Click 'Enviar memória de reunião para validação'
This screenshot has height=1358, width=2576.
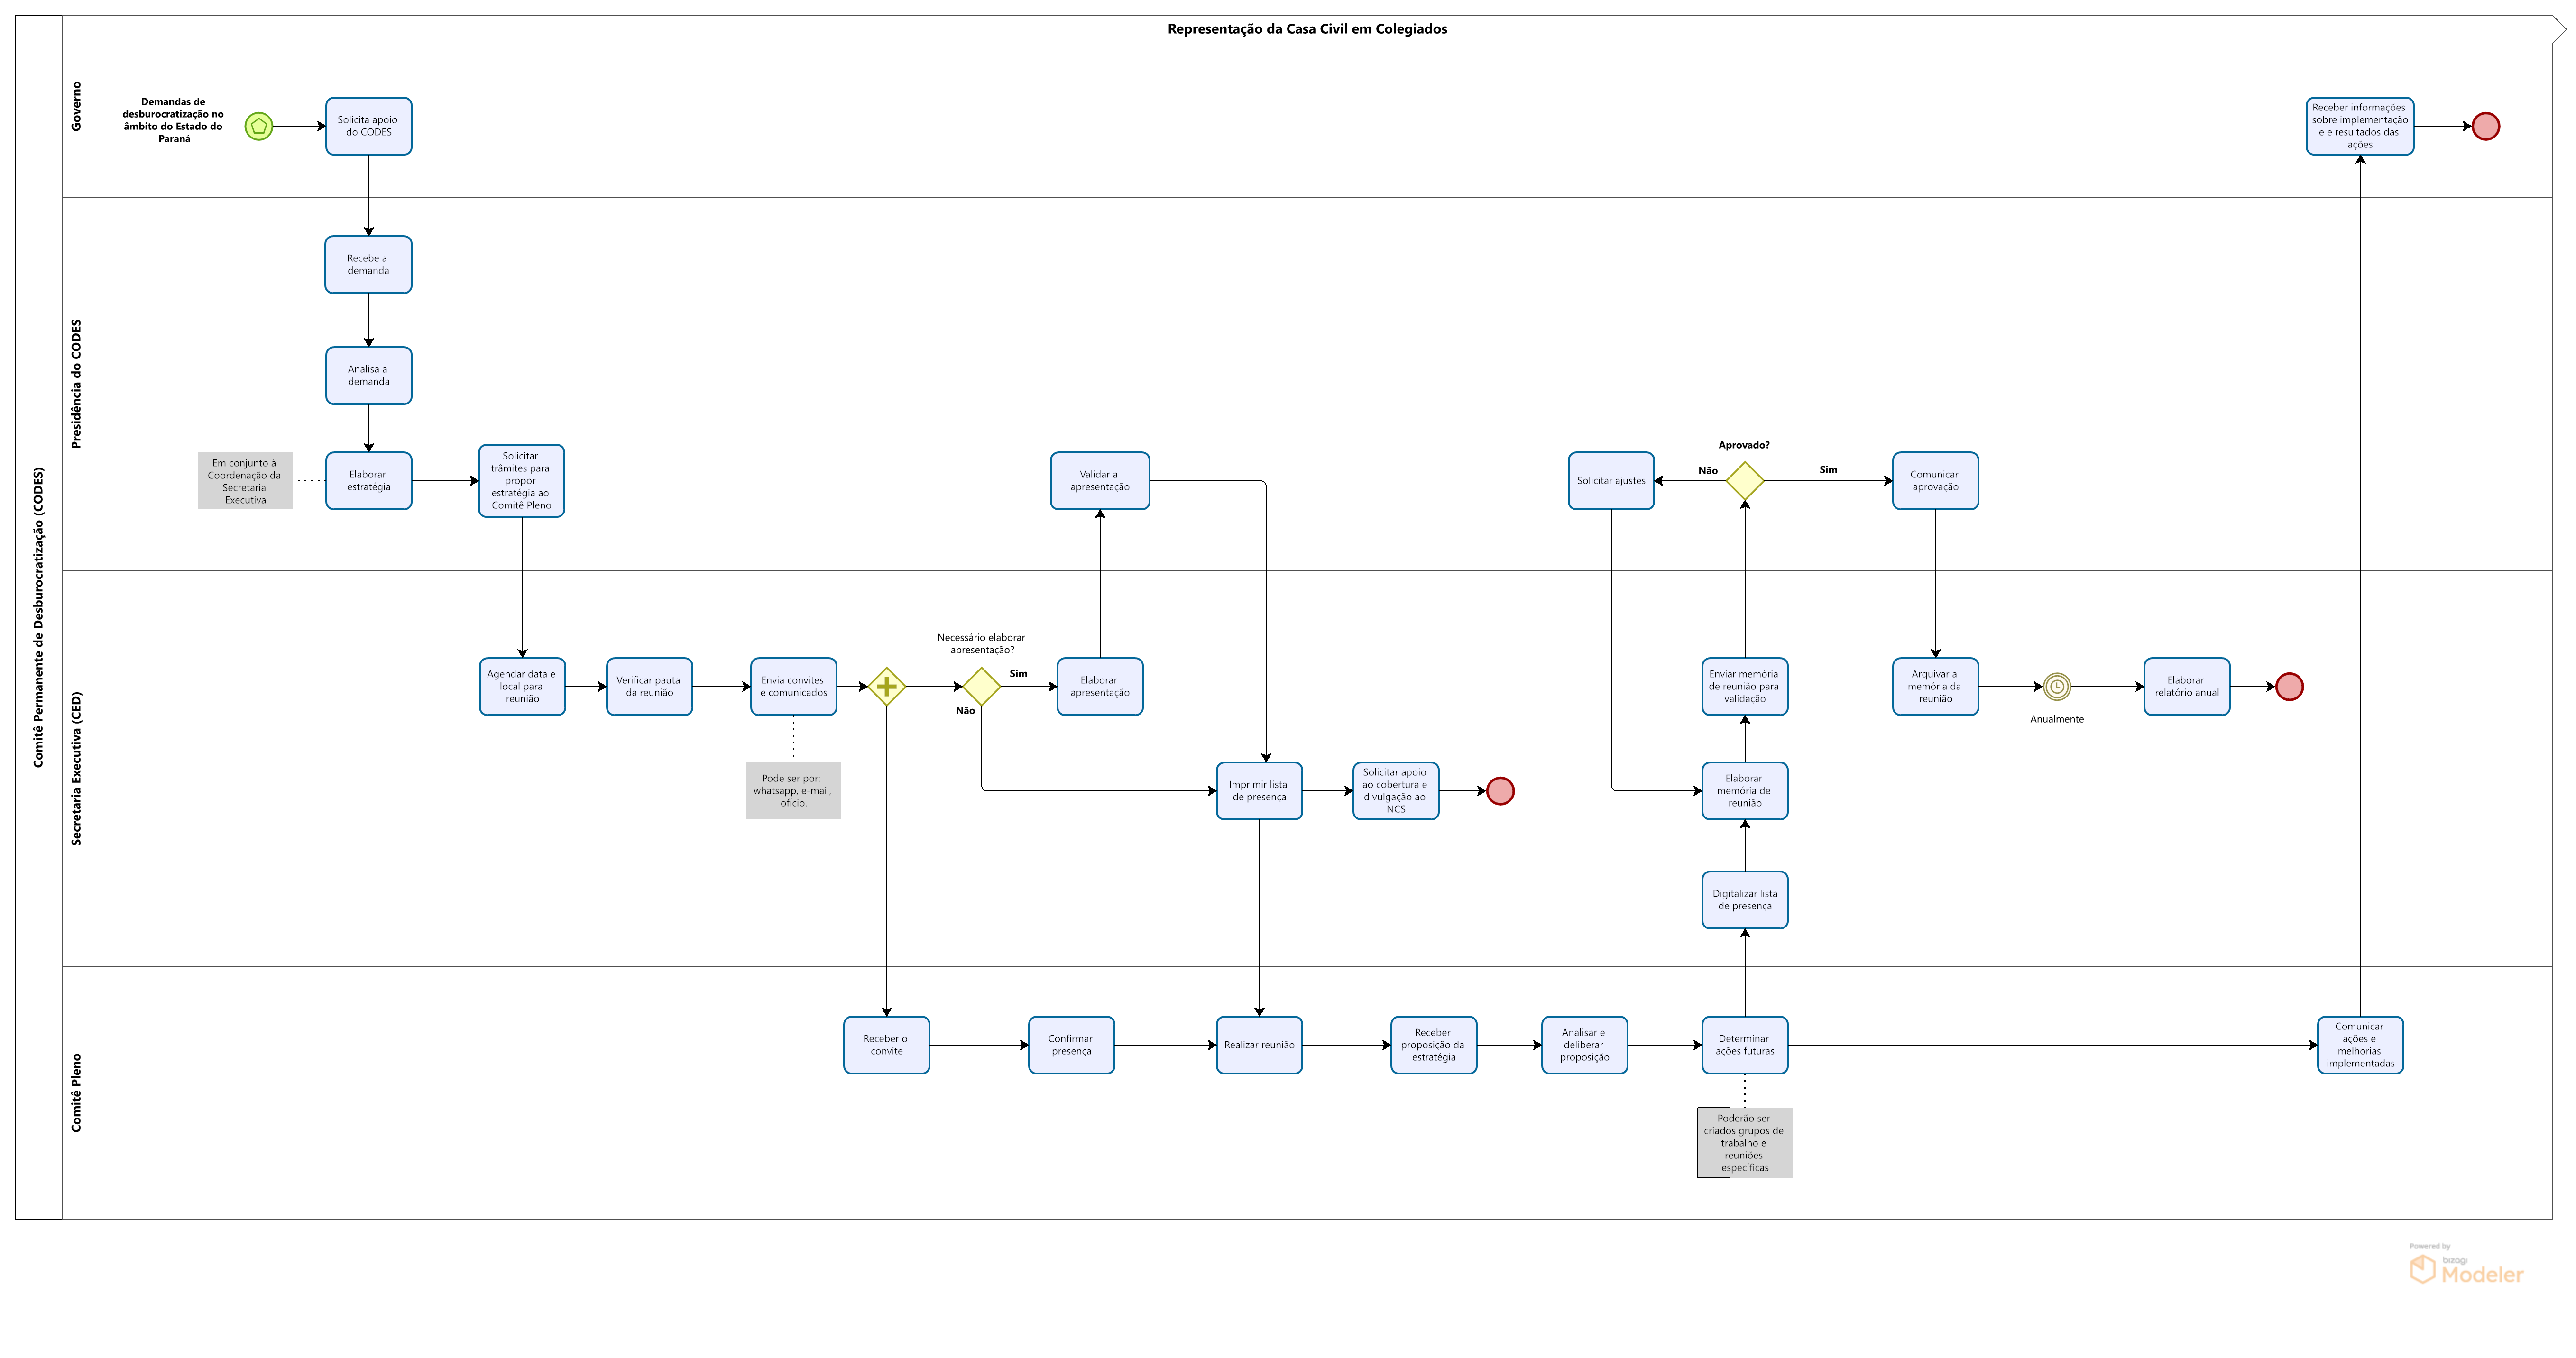1745,686
